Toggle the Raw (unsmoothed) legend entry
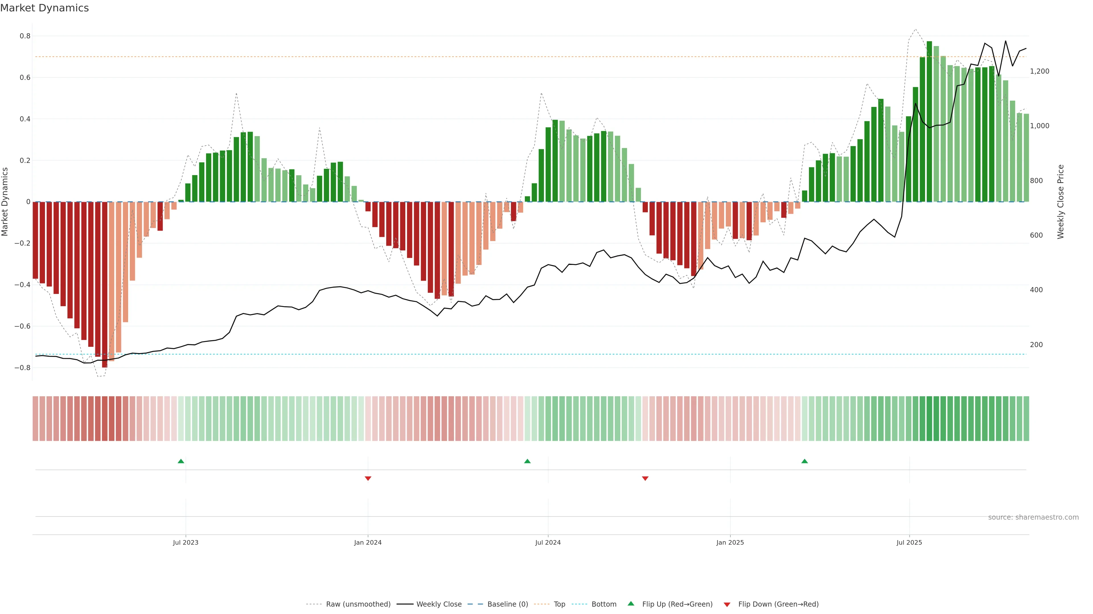 [358, 604]
